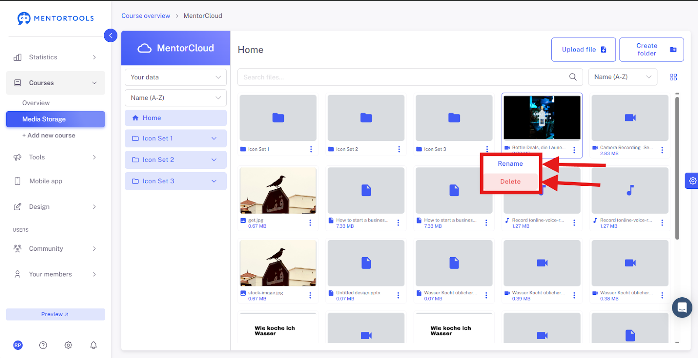Image resolution: width=698 pixels, height=358 pixels.
Task: Open options menu for Untitled design.pptx
Action: pyautogui.click(x=398, y=295)
